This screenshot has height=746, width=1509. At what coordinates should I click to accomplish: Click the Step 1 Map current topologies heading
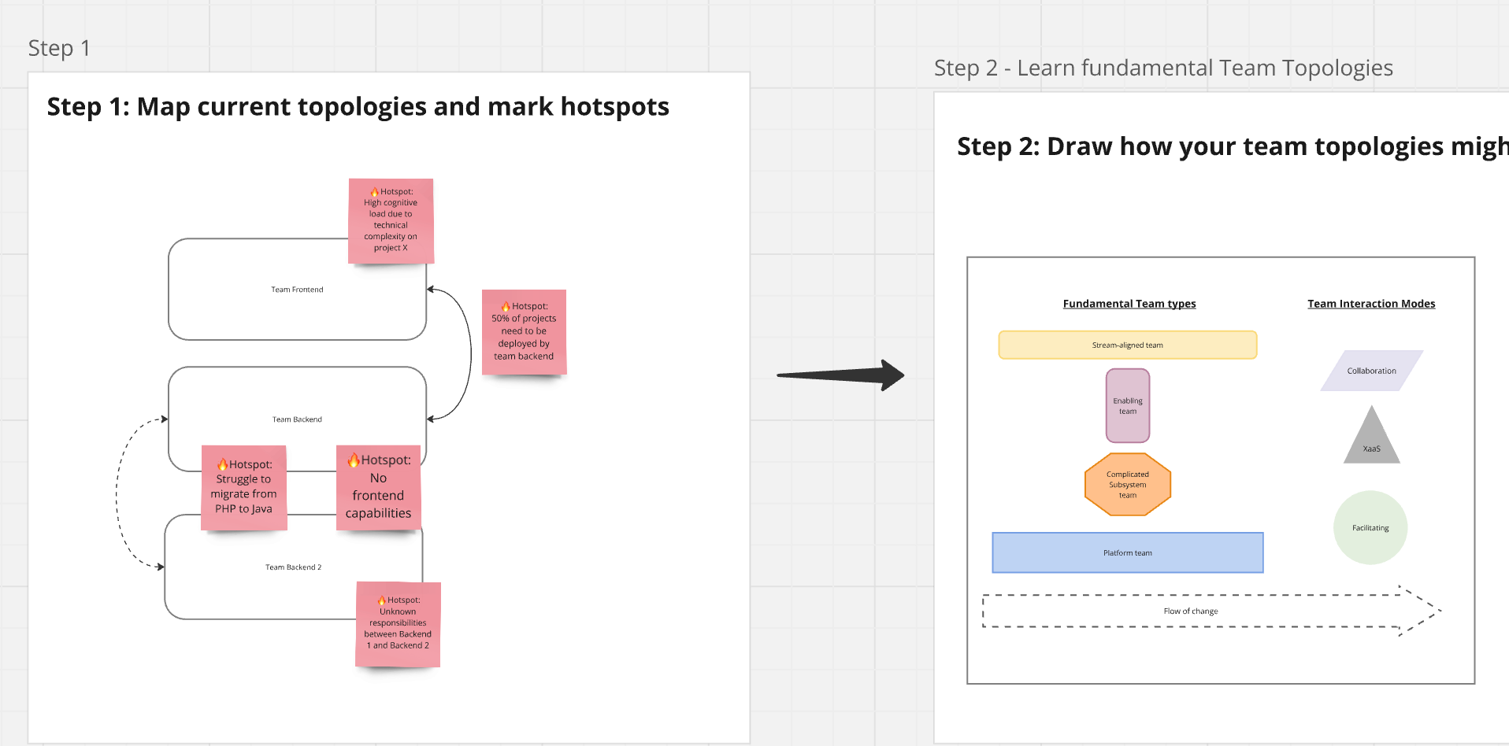pos(358,107)
